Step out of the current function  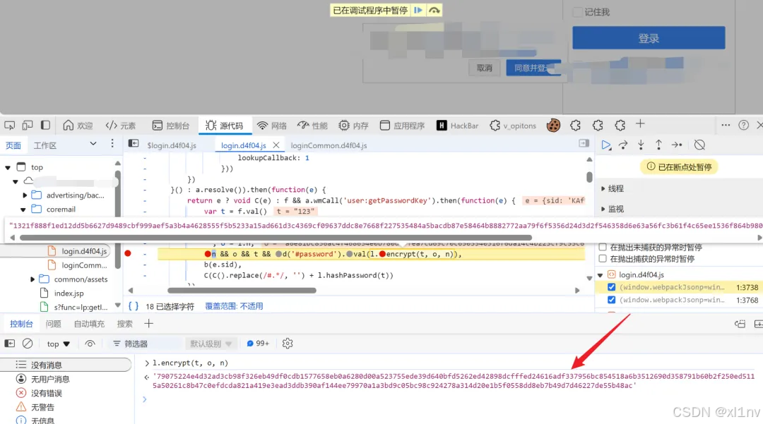pos(658,145)
